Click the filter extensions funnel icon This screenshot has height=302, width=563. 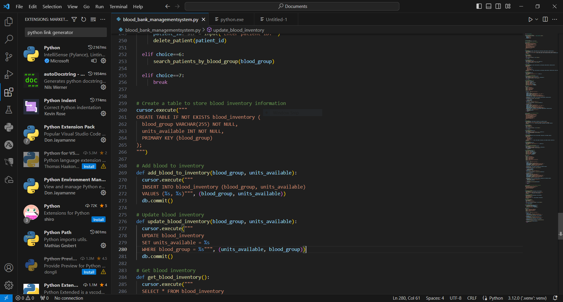pyautogui.click(x=74, y=19)
